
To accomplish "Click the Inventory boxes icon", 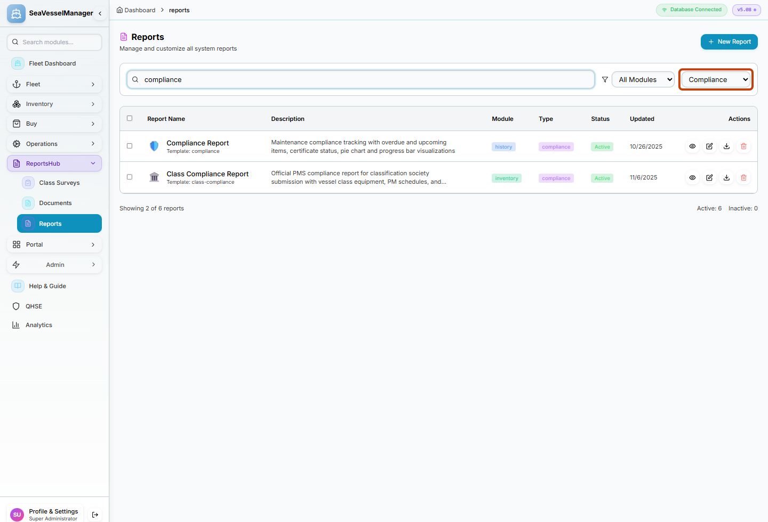I will click(x=17, y=104).
